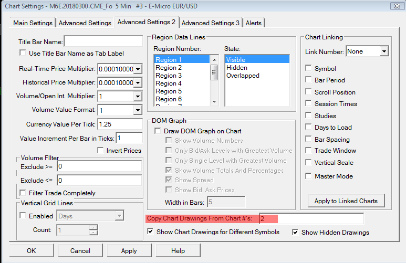Screen dimensions: 406x263
Task: Check the Bar Period linking option
Action: coord(308,79)
